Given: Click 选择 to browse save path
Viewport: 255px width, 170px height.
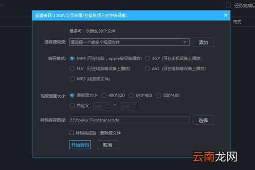Looking at the screenshot, I should click(203, 120).
